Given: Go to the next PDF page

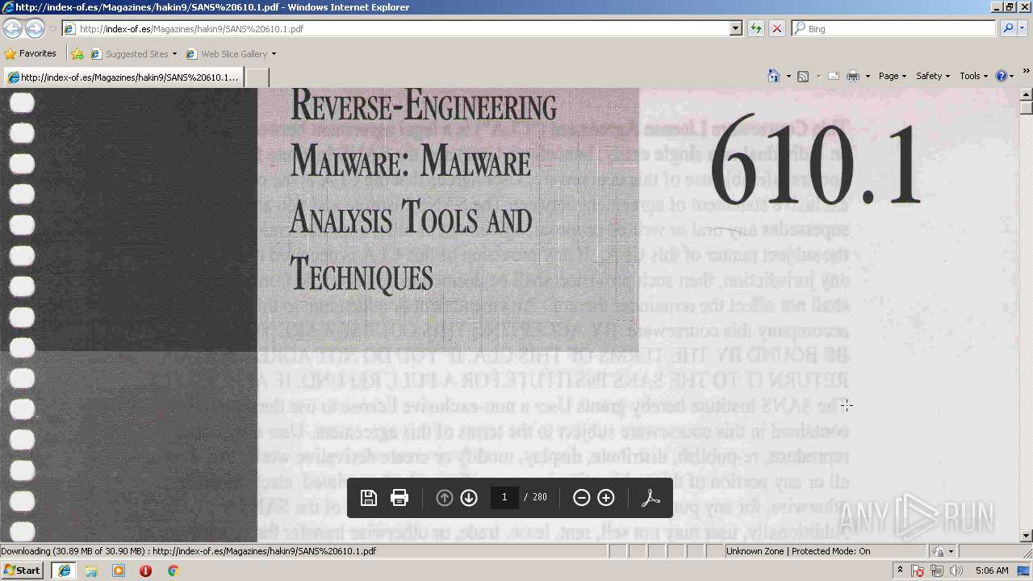Looking at the screenshot, I should pyautogui.click(x=469, y=498).
